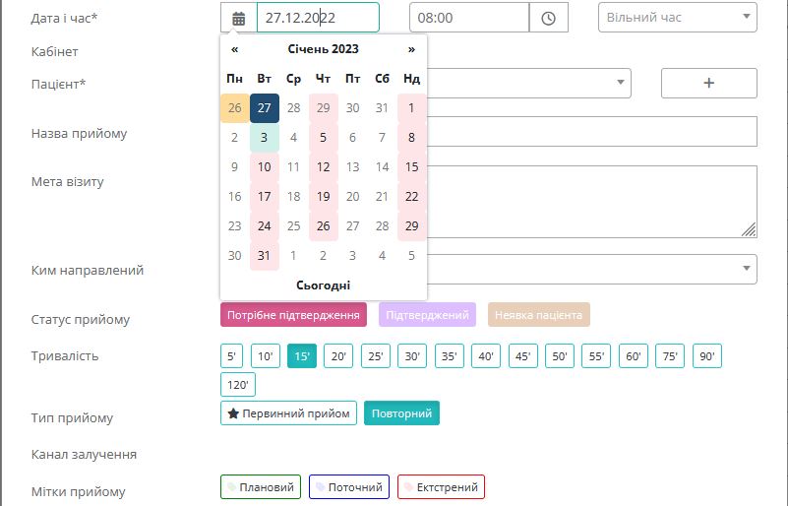Click the plus button to add patient
Image resolution: width=788 pixels, height=506 pixels.
[x=708, y=83]
